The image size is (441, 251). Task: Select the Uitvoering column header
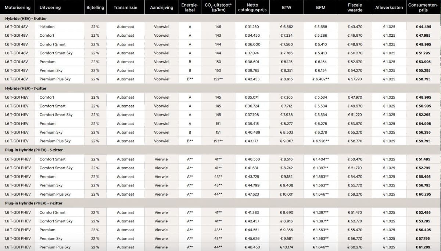pos(50,7)
